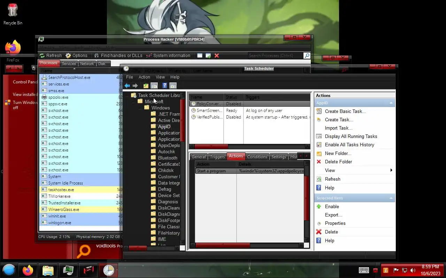The image size is (446, 278).
Task: Click the search magnifier in Process Hacker
Action: [307, 56]
